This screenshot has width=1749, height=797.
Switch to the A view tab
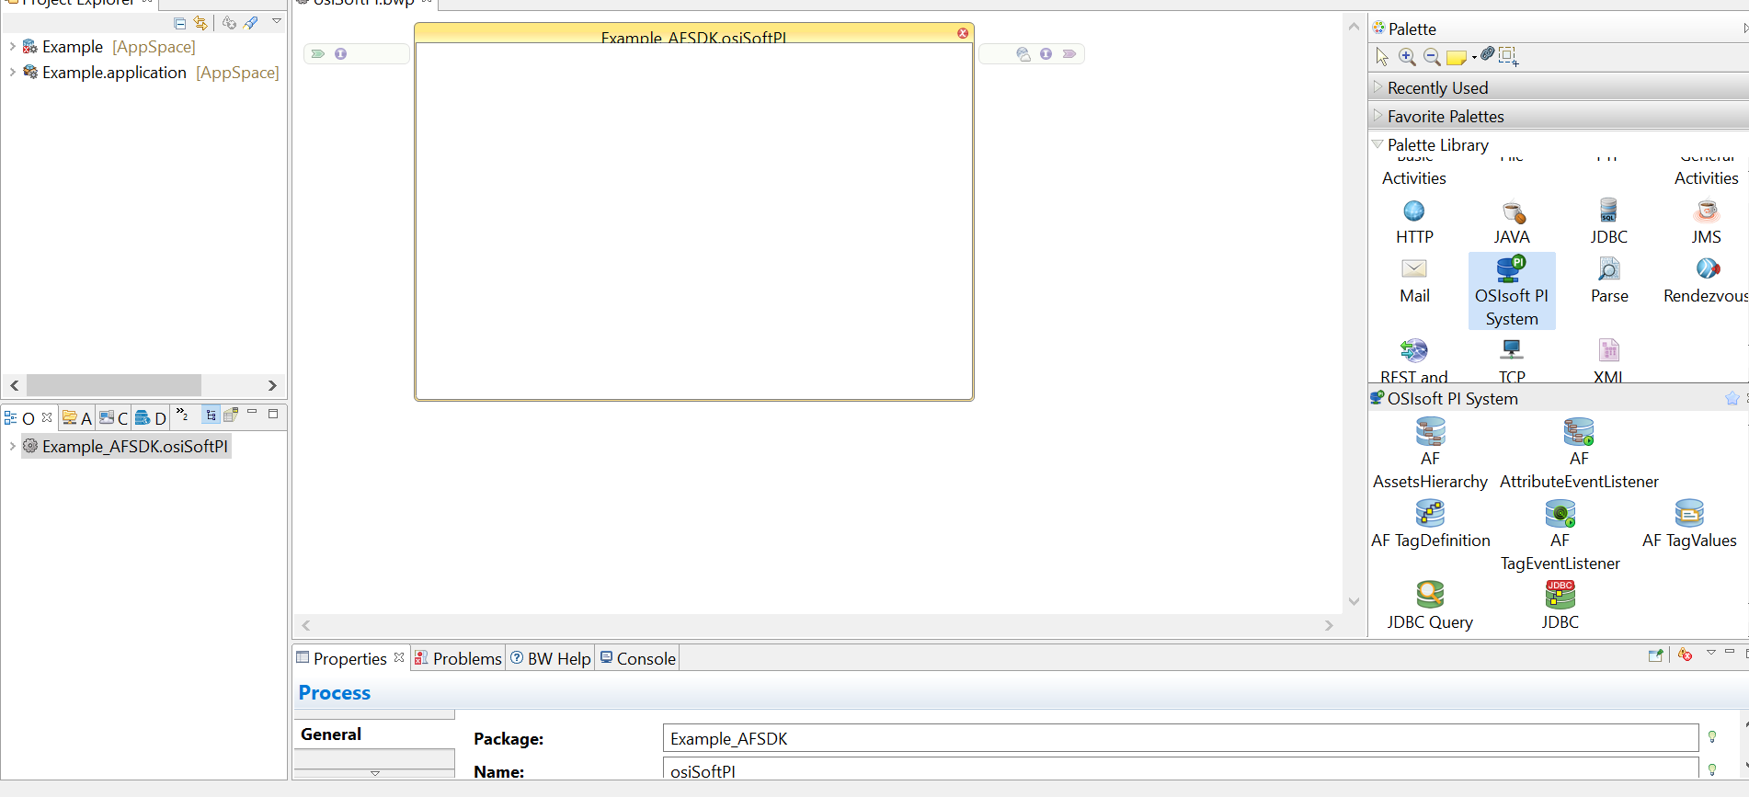77,418
